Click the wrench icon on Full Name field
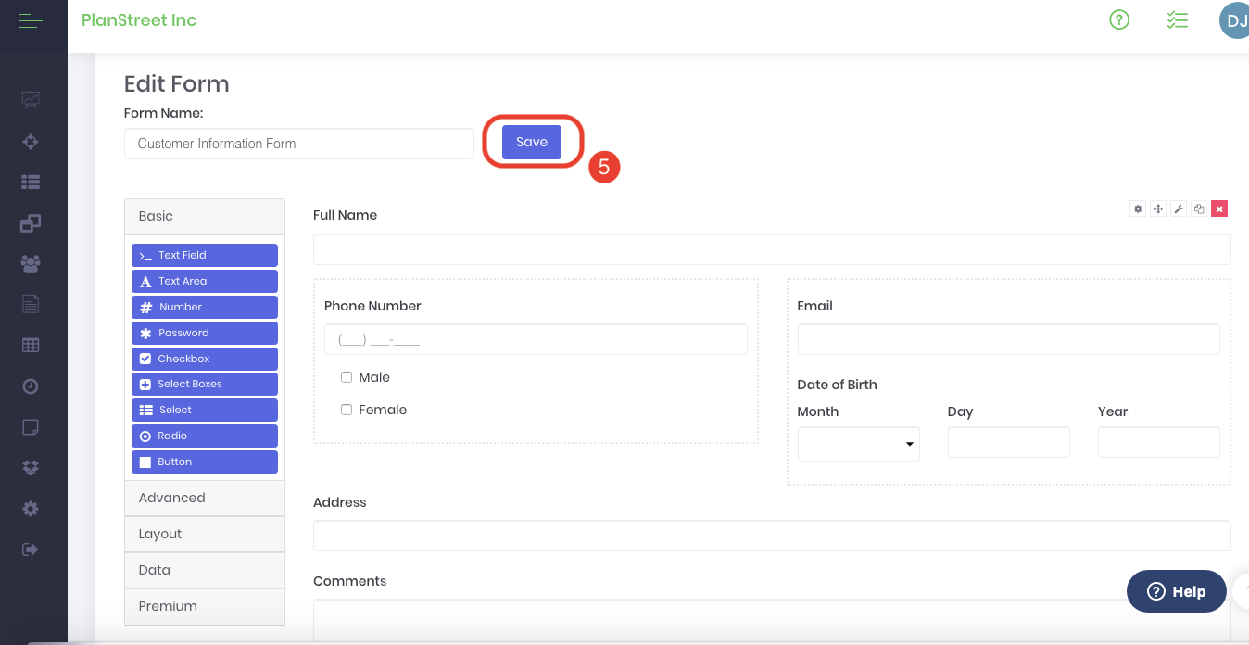 coord(1179,209)
